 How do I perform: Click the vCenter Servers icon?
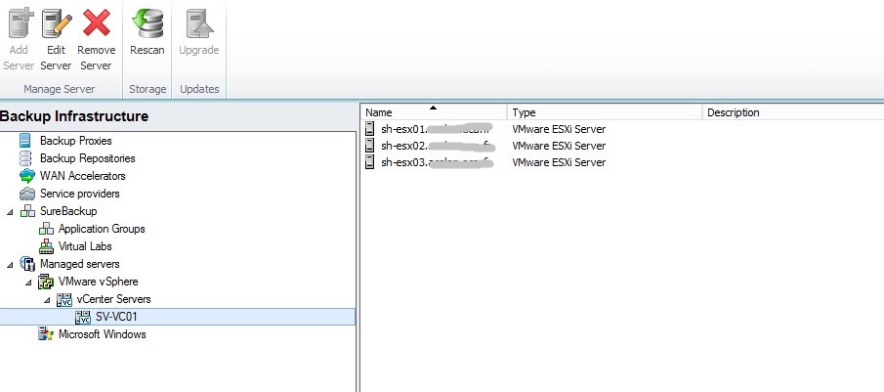64,299
